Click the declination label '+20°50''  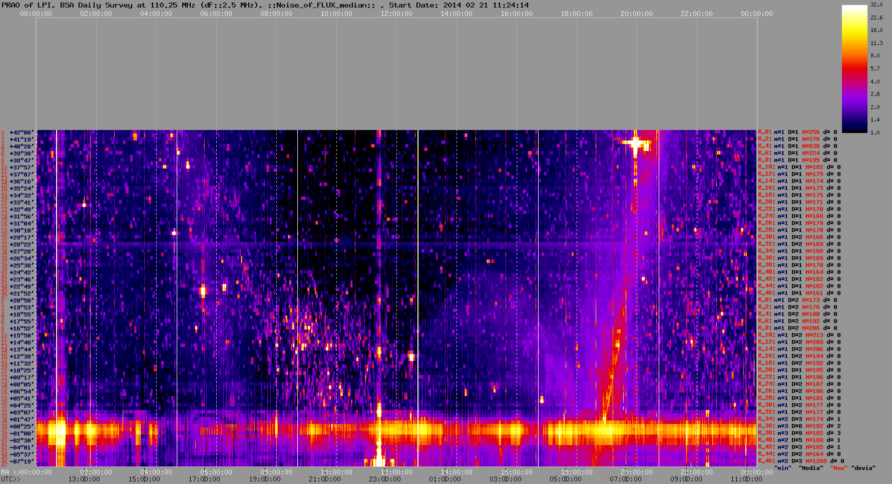22,300
